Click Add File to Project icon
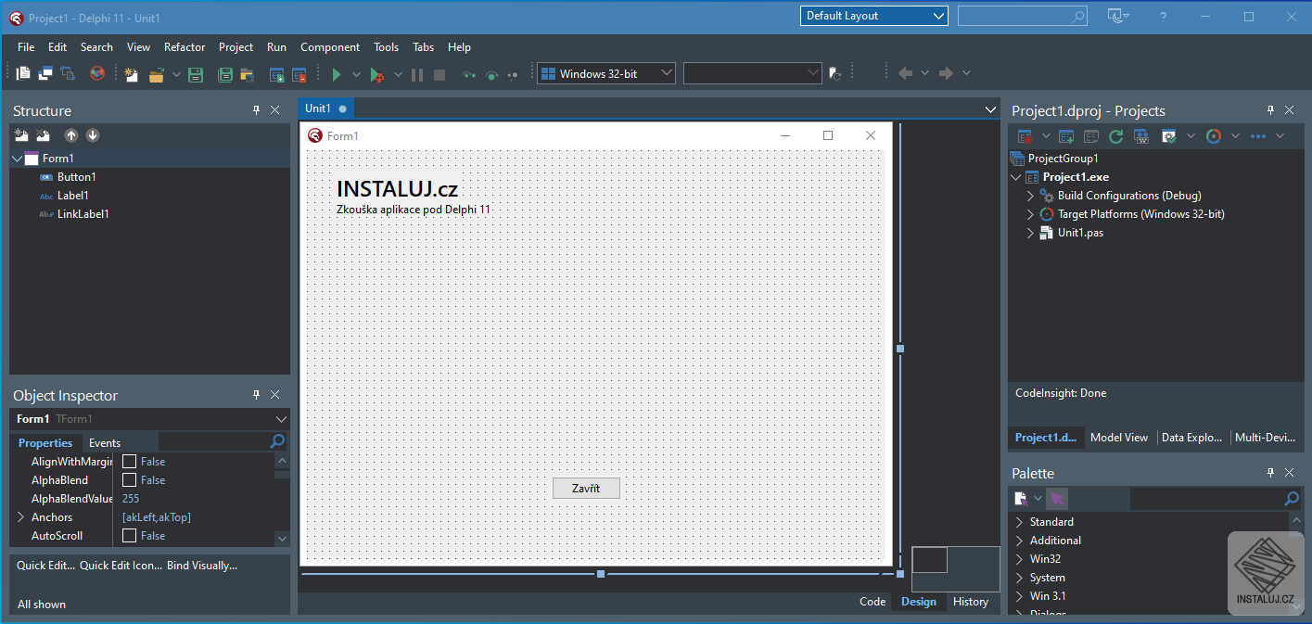1312x624 pixels. [276, 74]
